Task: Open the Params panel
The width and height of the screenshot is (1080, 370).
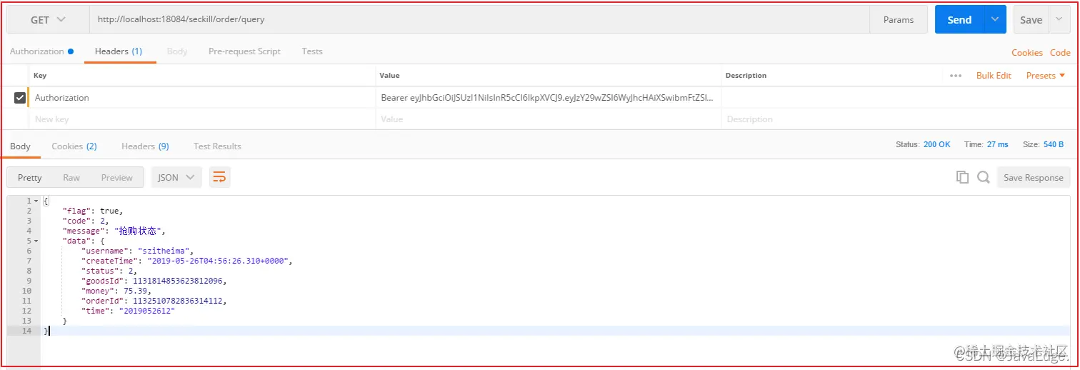Action: pos(899,20)
